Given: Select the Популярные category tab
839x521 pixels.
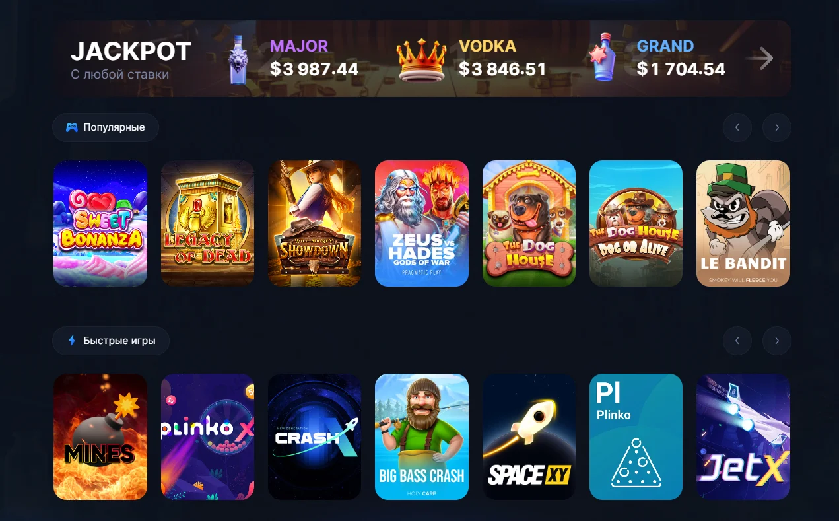Looking at the screenshot, I should [x=106, y=127].
